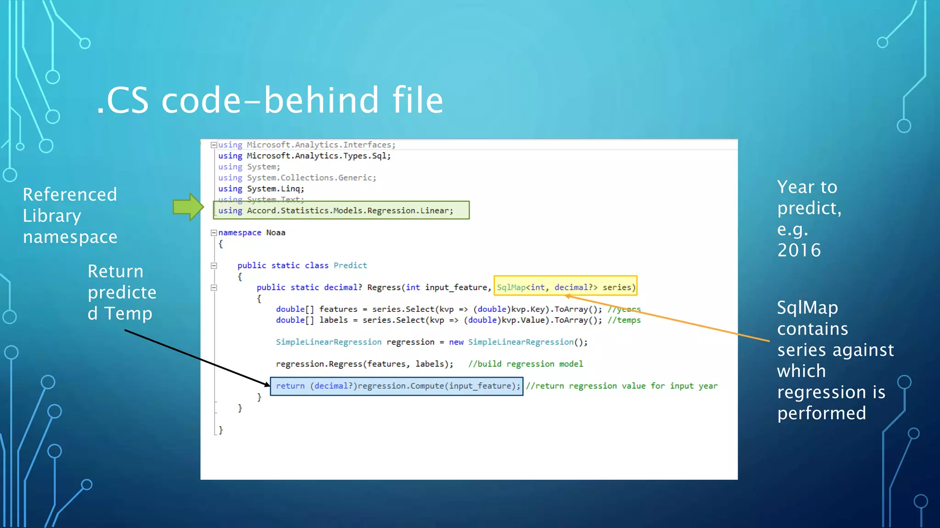Click the '//build regression model' comment

(525, 364)
